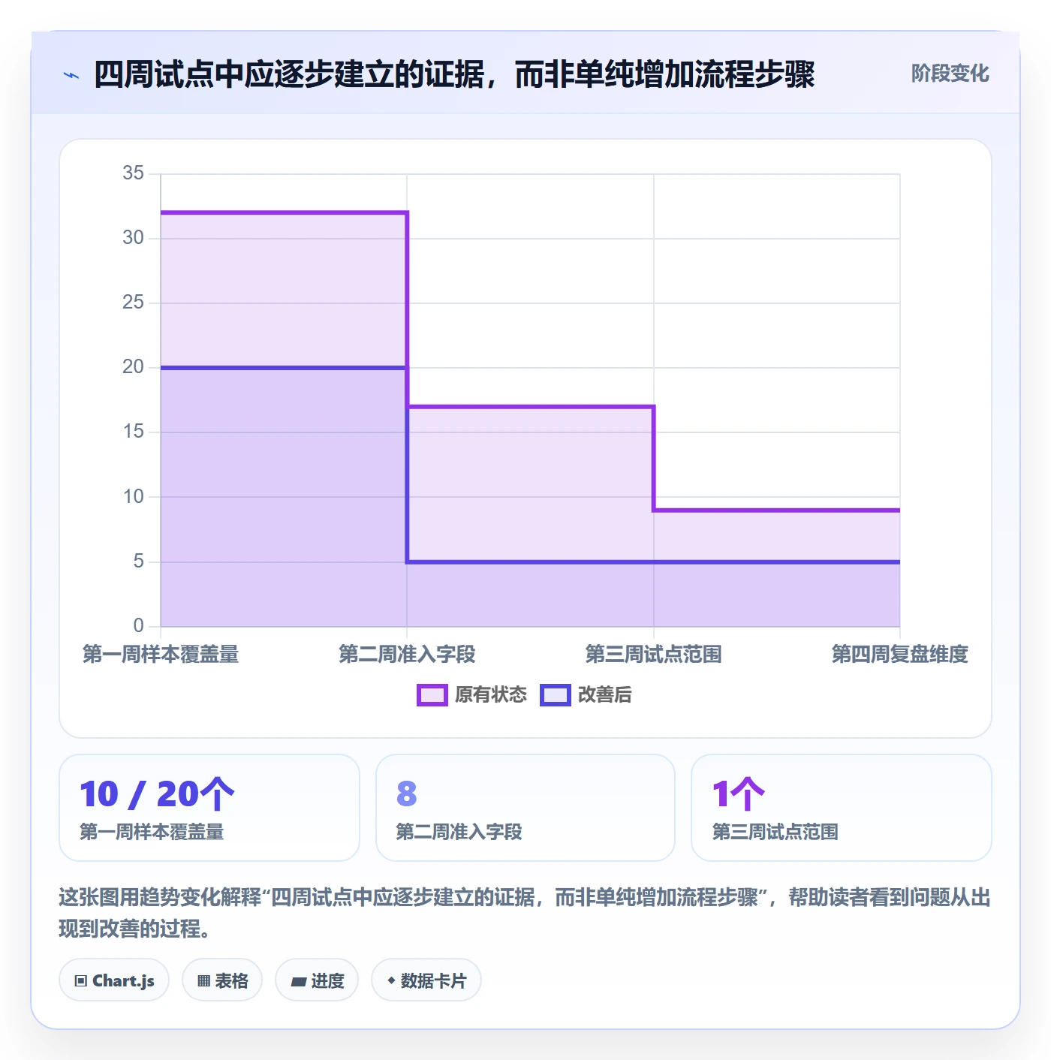Click the 原有状态 legend label
This screenshot has width=1051, height=1060.
pos(491,695)
